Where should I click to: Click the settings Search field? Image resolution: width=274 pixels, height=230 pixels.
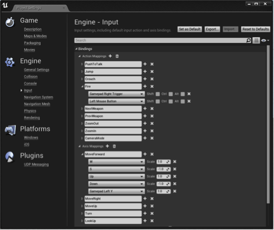160,40
